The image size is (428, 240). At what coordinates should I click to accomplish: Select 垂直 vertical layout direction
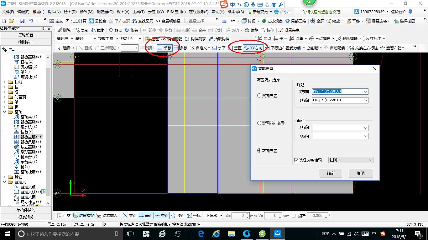[x=235, y=48]
